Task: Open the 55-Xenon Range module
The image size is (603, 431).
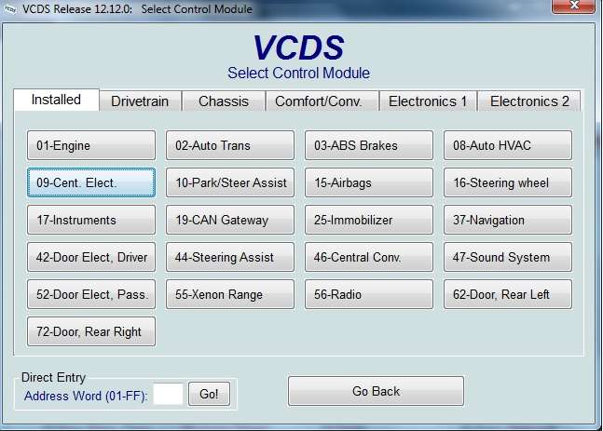Action: pos(230,294)
